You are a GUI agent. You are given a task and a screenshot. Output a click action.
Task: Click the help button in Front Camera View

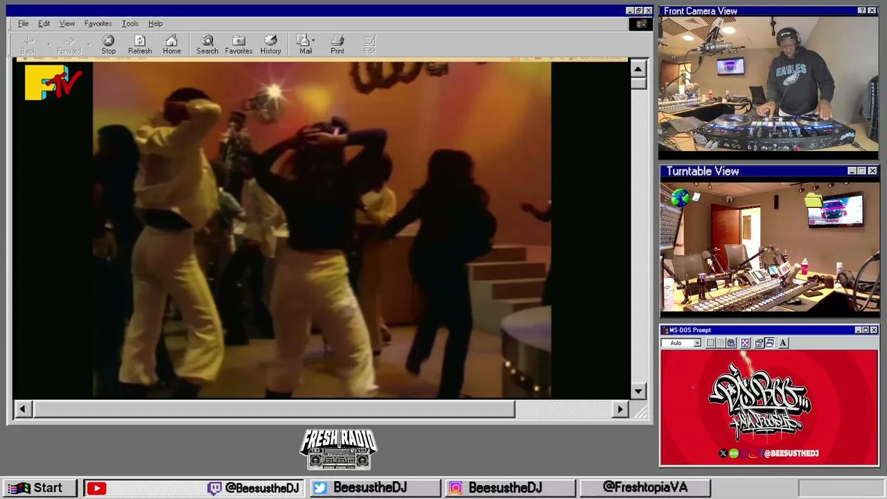pyautogui.click(x=862, y=11)
